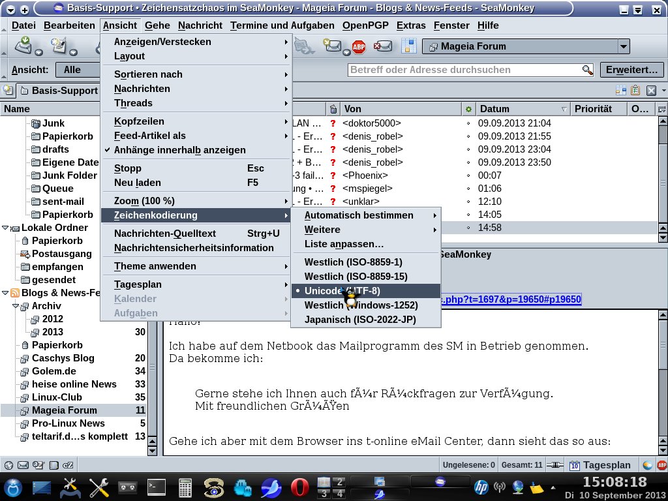
Task: Open dropdown arrow next to Compose icon
Action: coord(73,52)
